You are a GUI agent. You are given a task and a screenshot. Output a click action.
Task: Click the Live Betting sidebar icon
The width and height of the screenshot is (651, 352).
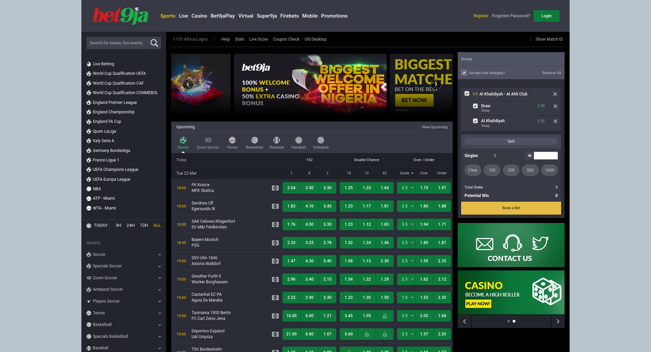pos(89,64)
